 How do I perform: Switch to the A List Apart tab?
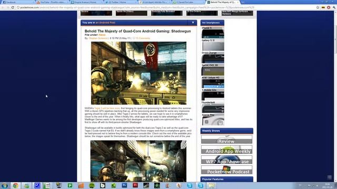pyautogui.click(x=154, y=2)
